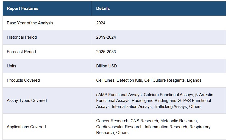Select the Products Covered label cell
This screenshot has height=140, width=231.
pos(23,80)
